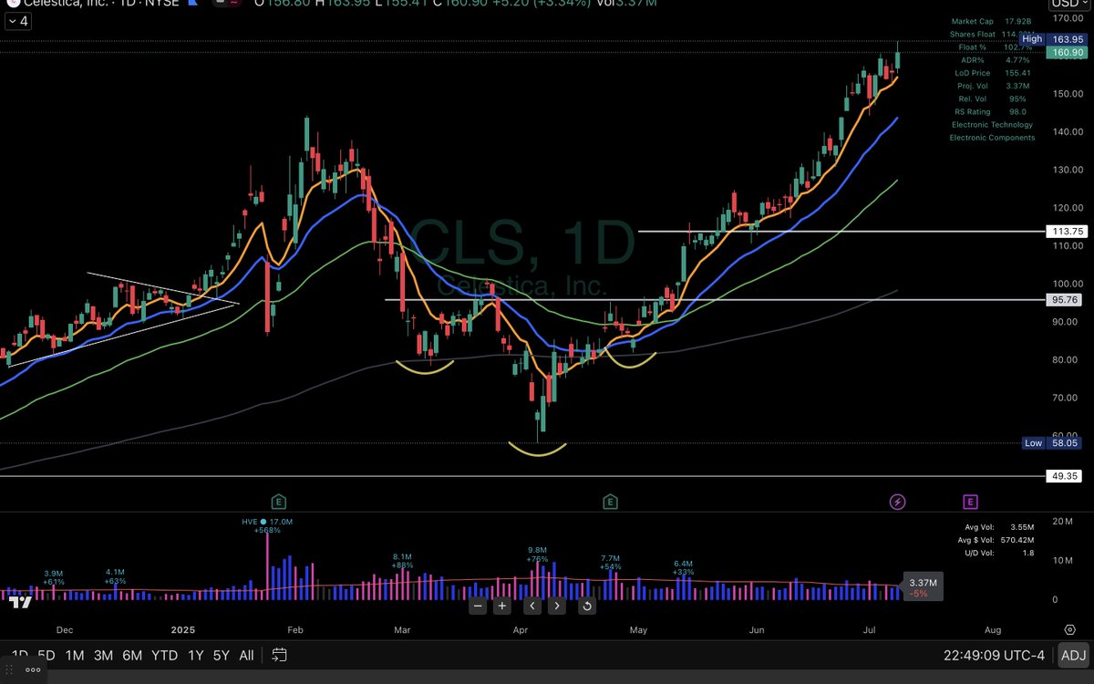Viewport: 1094px width, 684px height.
Task: Select the All date range
Action: pyautogui.click(x=246, y=655)
